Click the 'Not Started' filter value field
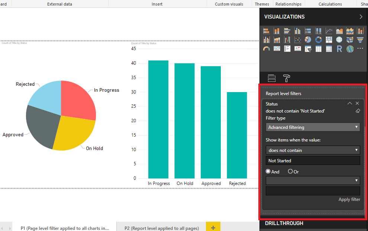This screenshot has width=368, height=231. pos(313,160)
